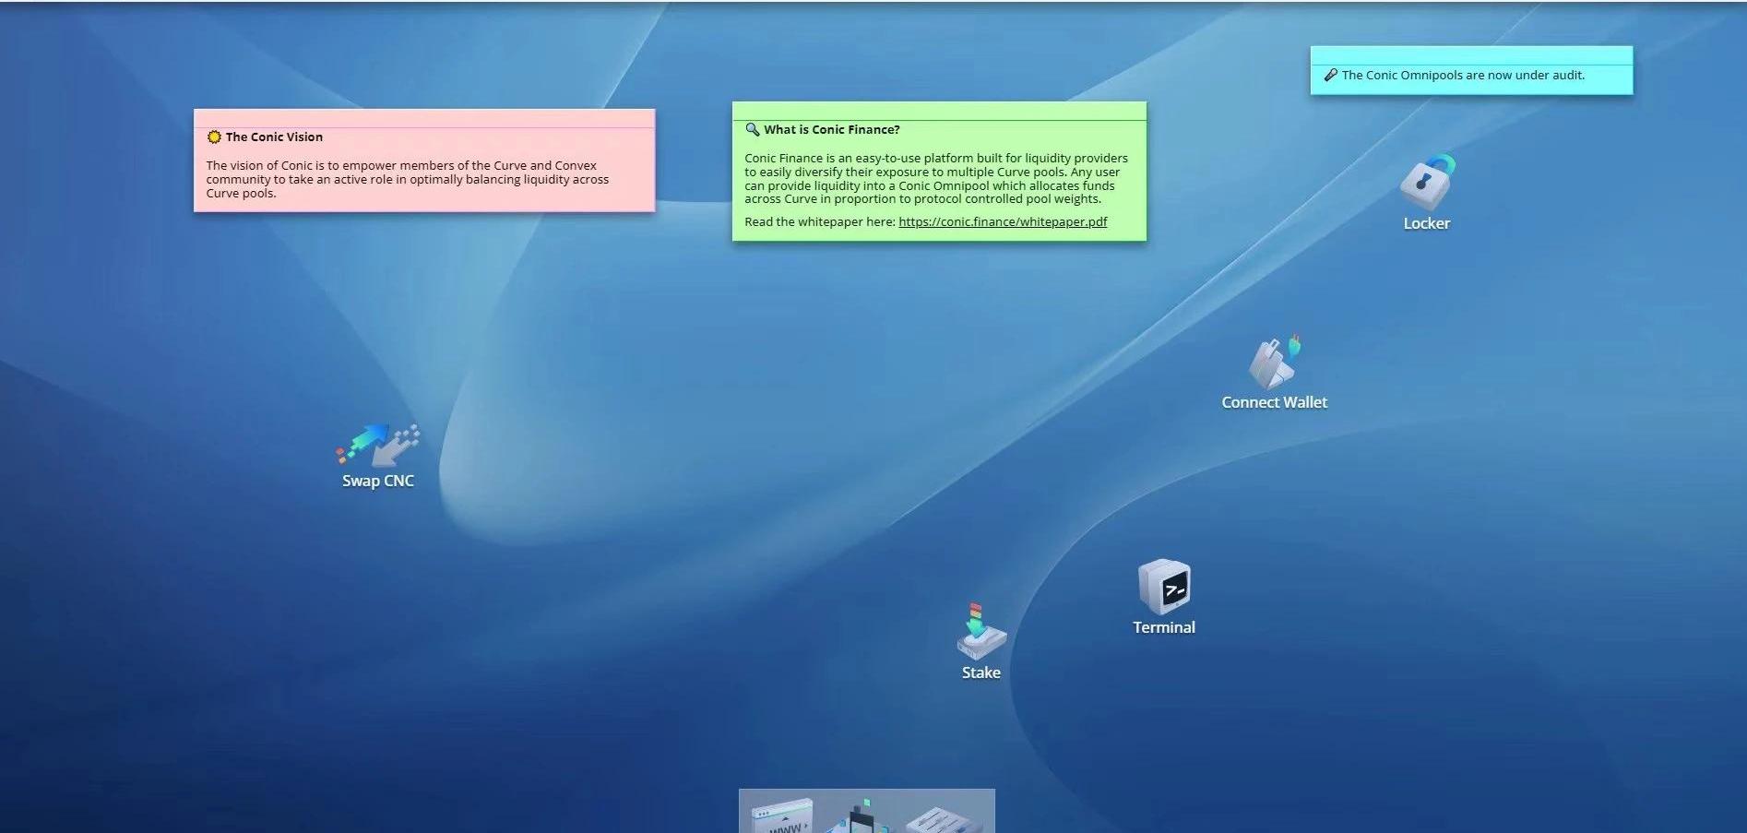Click the 'Stake' icon label
1747x833 pixels.
tap(981, 672)
